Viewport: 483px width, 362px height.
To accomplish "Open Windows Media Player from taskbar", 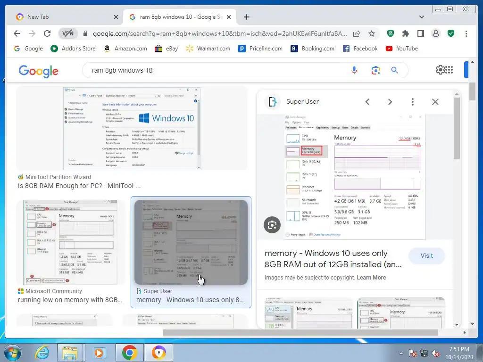I will (99, 353).
